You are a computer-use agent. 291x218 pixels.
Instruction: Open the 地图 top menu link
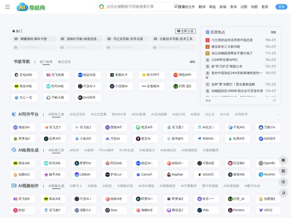(254, 7)
